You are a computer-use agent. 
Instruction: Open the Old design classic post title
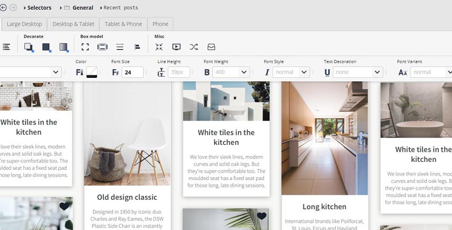pos(127,197)
